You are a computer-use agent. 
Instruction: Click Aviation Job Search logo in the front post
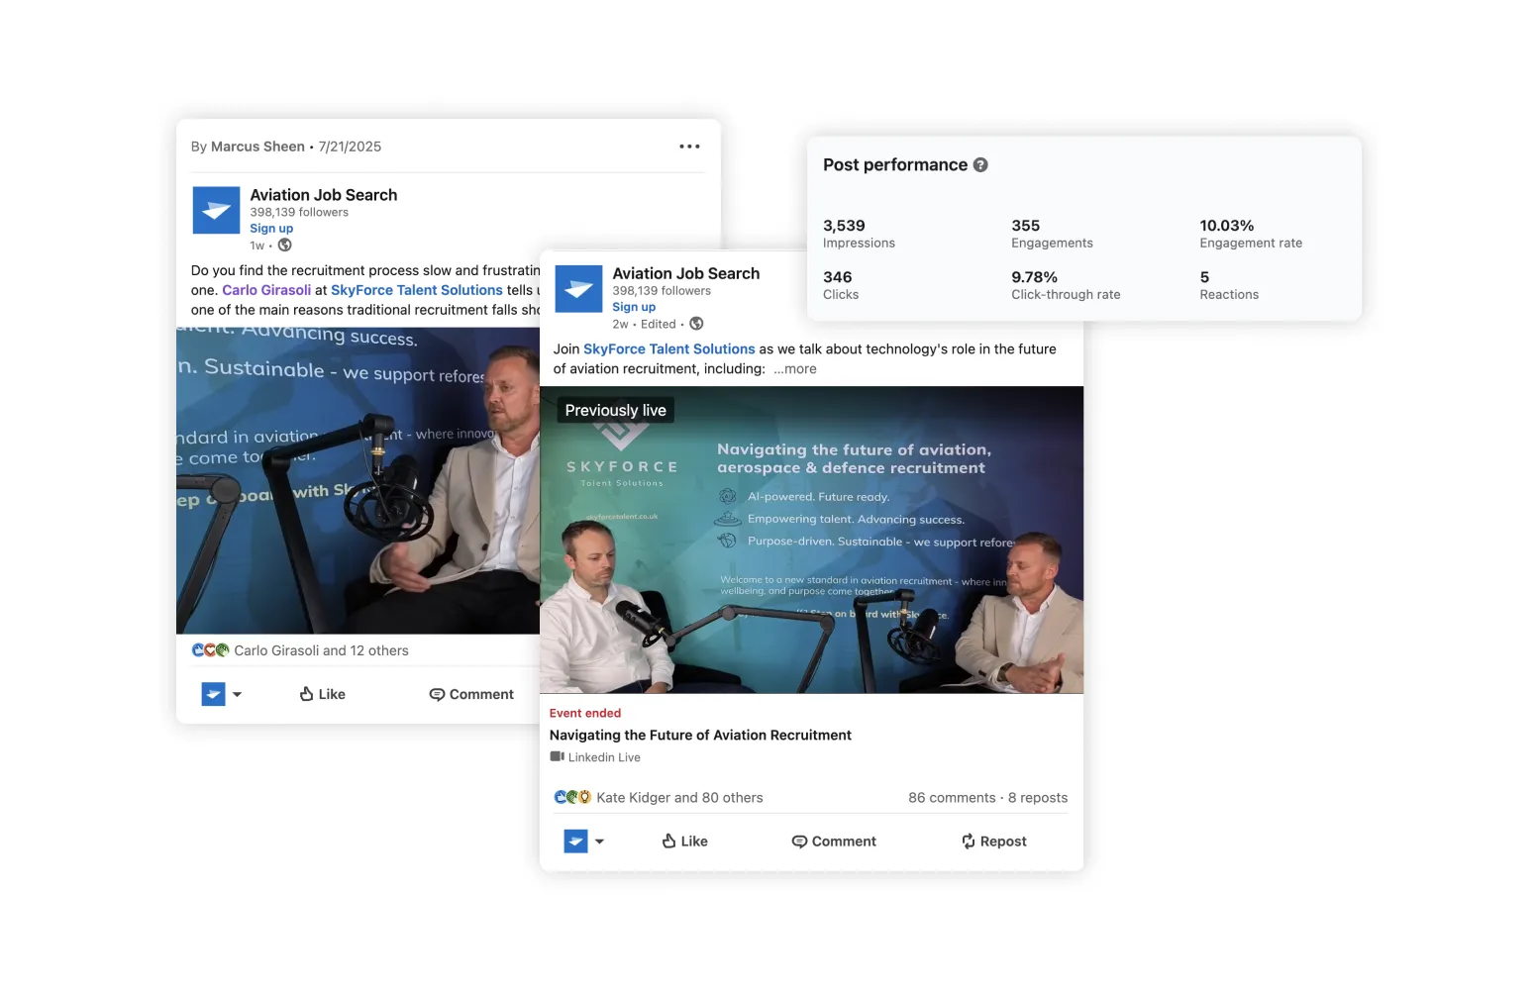pyautogui.click(x=578, y=289)
